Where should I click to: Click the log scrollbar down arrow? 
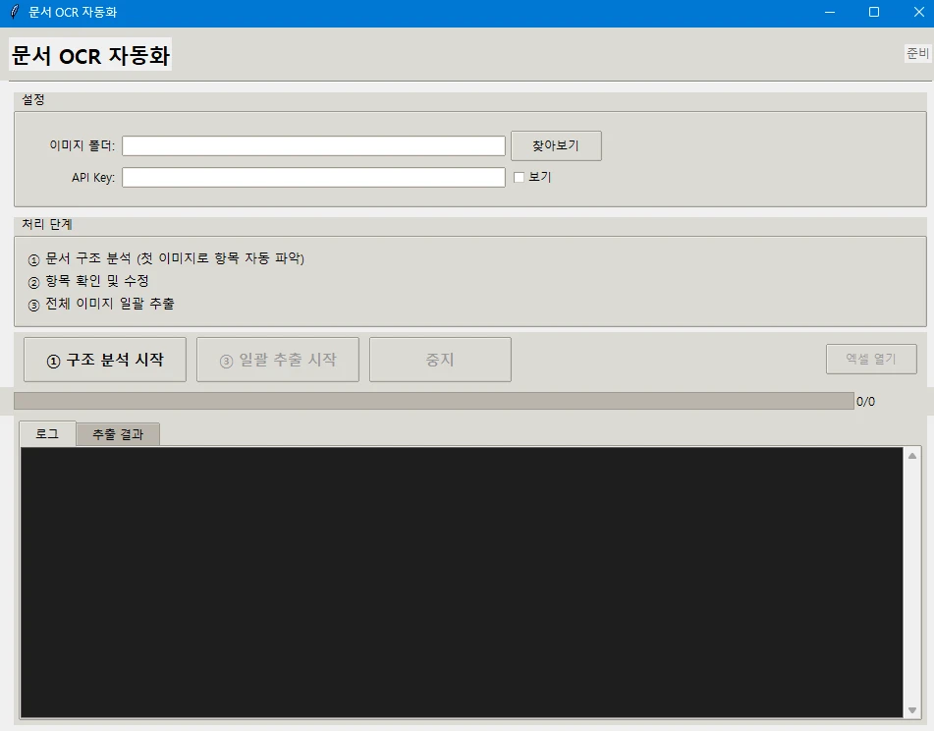(912, 710)
